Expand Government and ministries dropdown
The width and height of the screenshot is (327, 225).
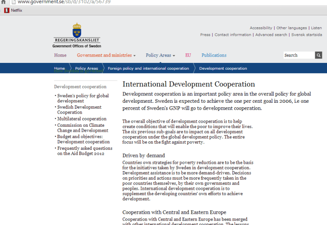pyautogui.click(x=106, y=55)
